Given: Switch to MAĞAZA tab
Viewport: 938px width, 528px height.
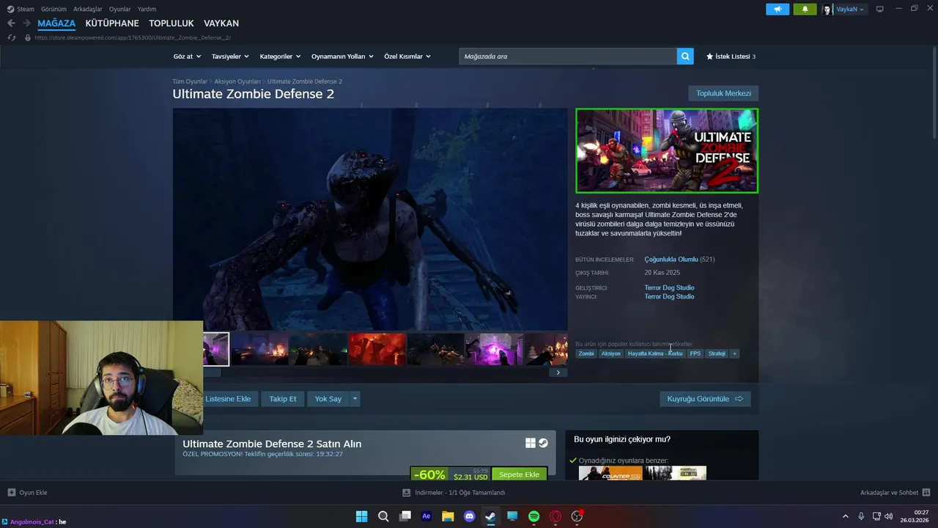Looking at the screenshot, I should point(56,23).
